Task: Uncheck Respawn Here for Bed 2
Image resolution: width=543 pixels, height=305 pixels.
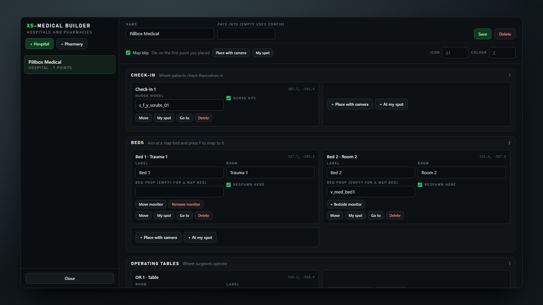Action: click(420, 185)
